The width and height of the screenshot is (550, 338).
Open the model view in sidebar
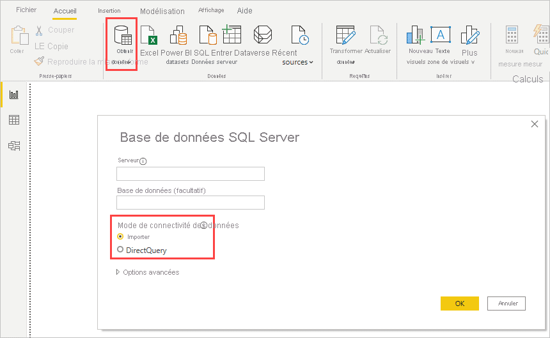14,146
